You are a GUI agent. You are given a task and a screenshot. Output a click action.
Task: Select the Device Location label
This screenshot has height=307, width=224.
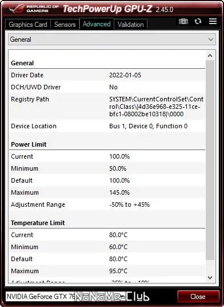point(34,126)
